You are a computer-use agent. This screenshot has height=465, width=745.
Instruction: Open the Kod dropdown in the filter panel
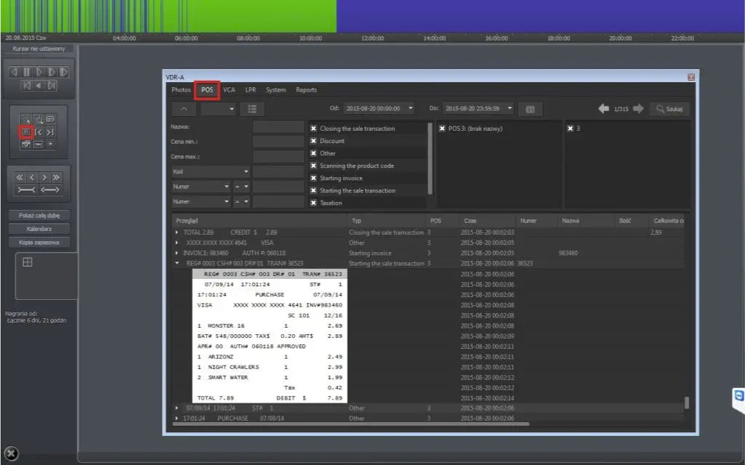coord(211,172)
